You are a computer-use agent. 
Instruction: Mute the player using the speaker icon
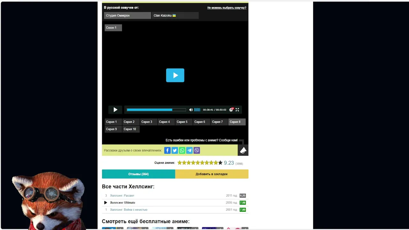[x=191, y=110]
